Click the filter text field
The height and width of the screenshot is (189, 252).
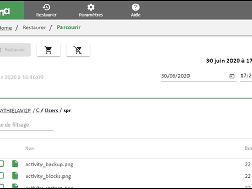point(27,125)
